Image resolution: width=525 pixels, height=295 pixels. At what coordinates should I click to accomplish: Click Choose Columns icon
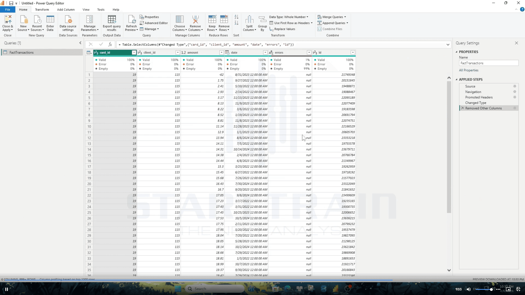coord(179,19)
